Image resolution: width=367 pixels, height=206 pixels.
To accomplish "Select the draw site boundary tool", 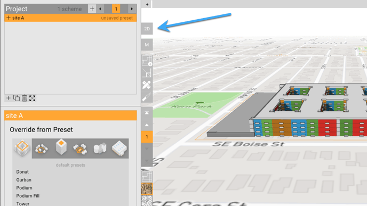I will pyautogui.click(x=147, y=61).
